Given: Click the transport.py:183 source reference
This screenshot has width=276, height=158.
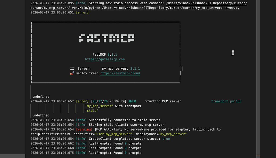Looking at the screenshot, I should [226, 102].
